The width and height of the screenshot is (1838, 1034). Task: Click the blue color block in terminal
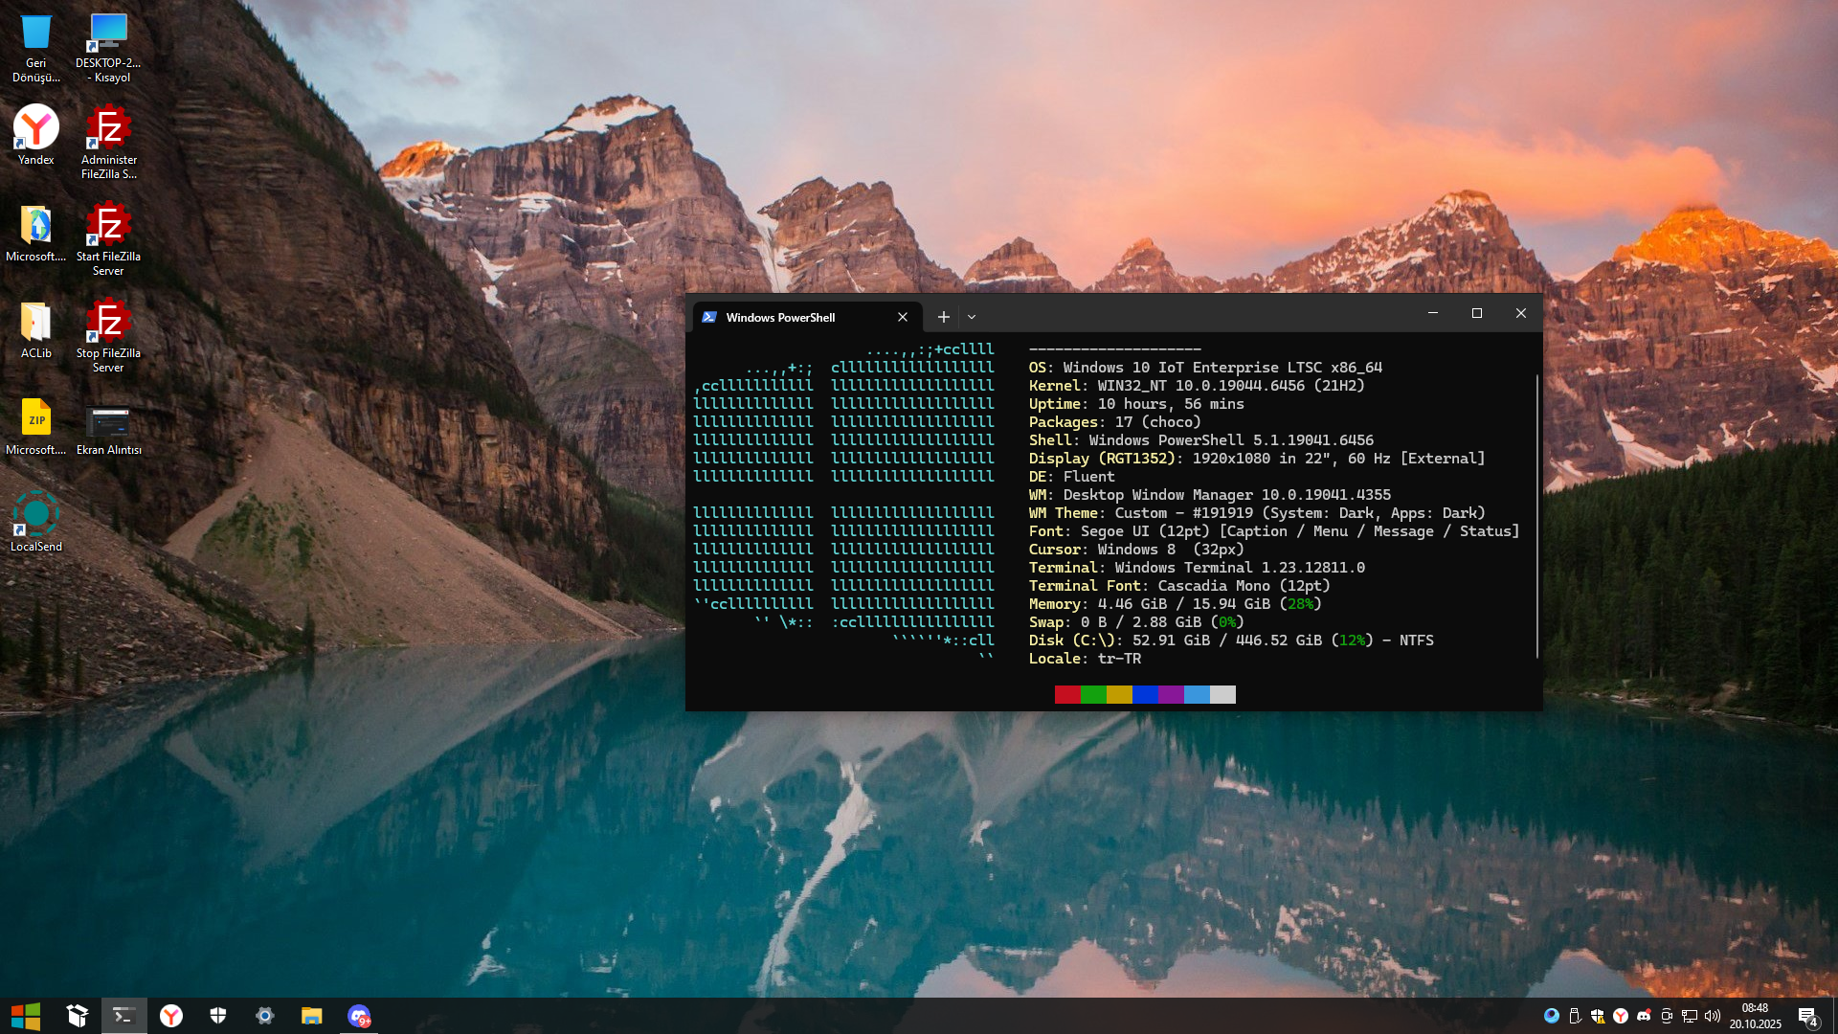[1145, 694]
